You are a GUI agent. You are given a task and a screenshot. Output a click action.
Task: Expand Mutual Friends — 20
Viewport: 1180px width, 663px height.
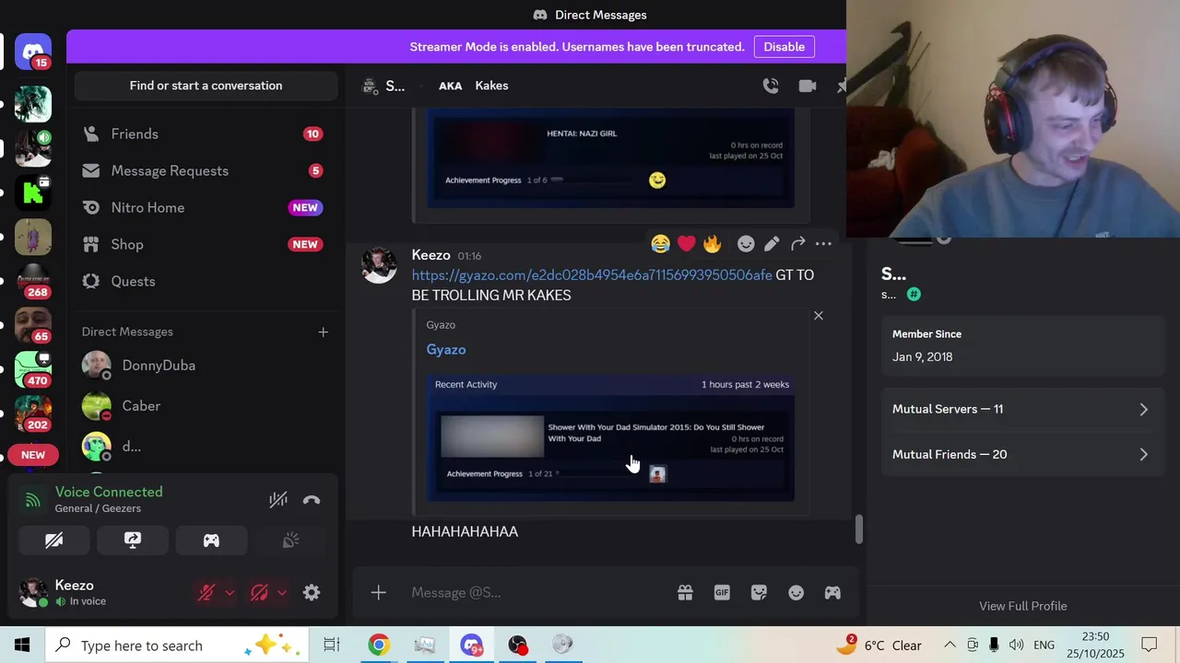coord(1021,454)
